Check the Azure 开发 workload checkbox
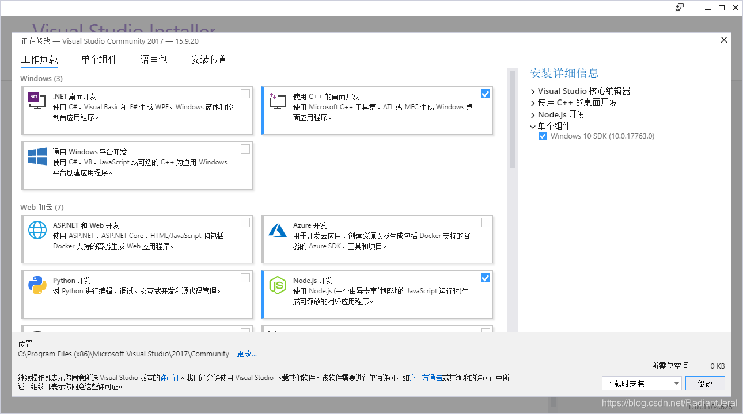Viewport: 743px width, 414px height. point(486,223)
